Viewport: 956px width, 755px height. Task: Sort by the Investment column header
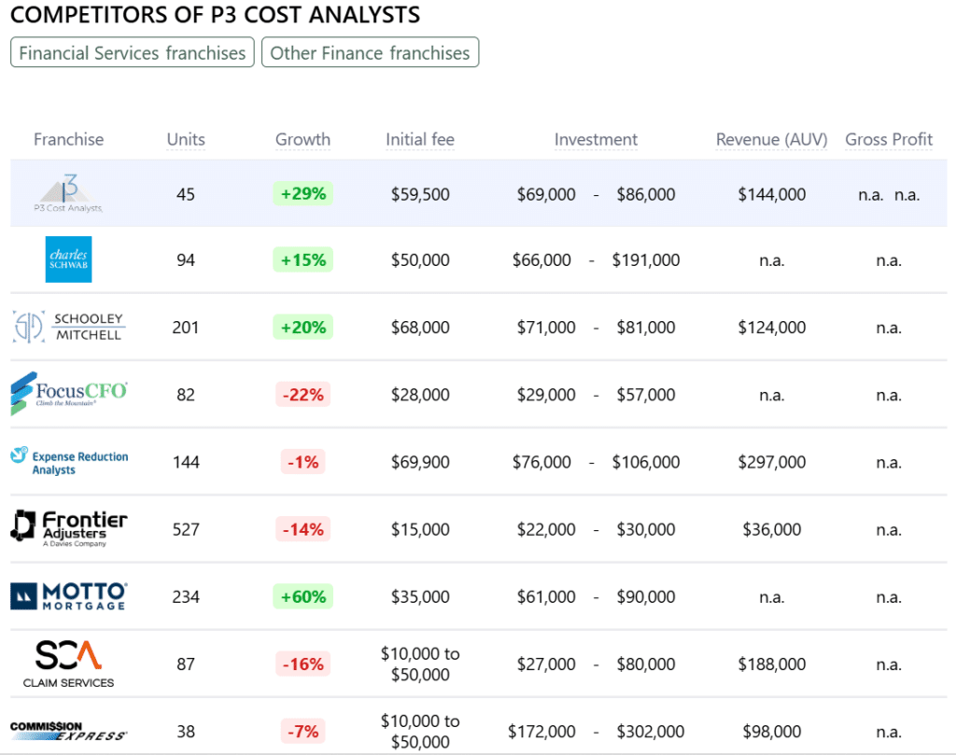(x=596, y=140)
